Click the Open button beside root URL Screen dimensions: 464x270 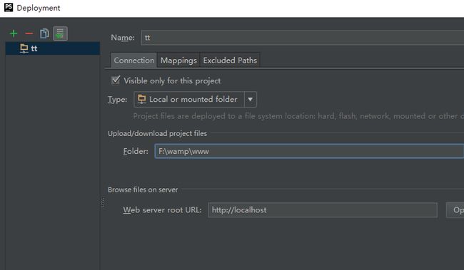[455, 210]
